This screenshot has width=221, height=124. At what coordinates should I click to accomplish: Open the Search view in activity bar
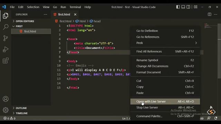point(6,27)
